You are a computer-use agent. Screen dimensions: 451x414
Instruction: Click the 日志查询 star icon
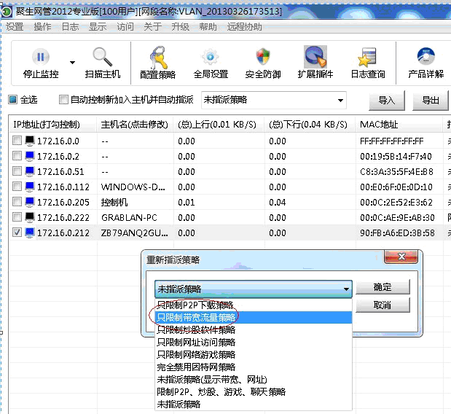pos(367,58)
